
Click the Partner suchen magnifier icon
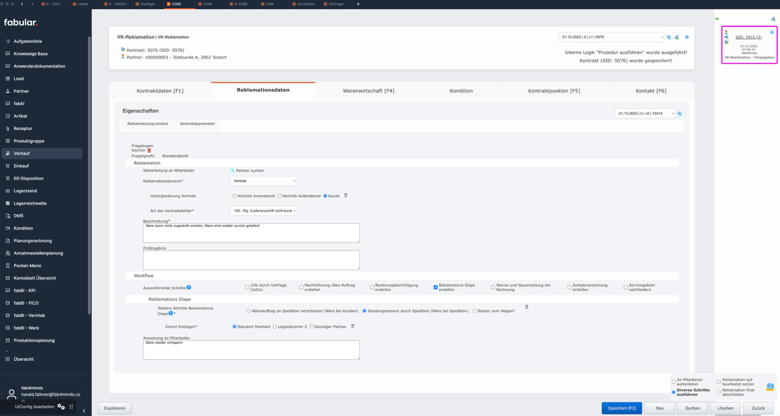point(232,171)
